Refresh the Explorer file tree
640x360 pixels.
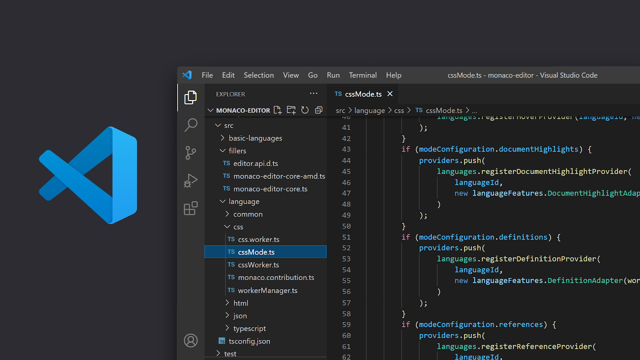pos(305,110)
